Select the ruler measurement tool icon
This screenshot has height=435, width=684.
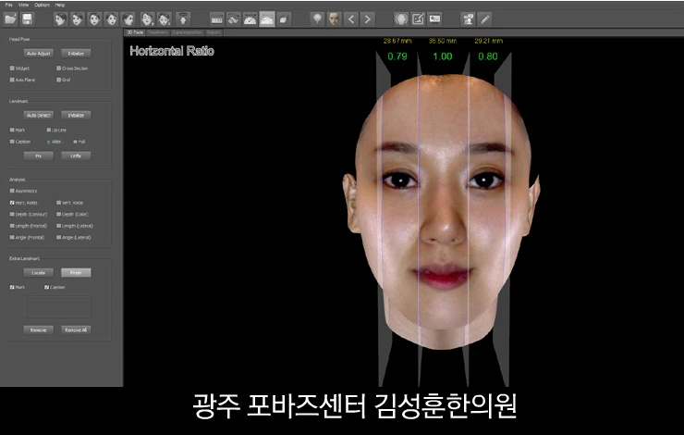(217, 19)
